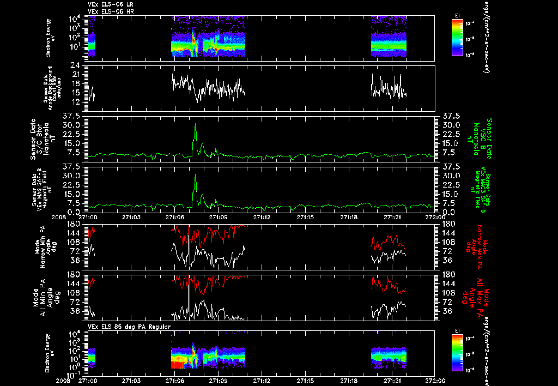Click red 'Mode All Max PA Angle' label
The width and height of the screenshot is (558, 386).
coord(475,297)
